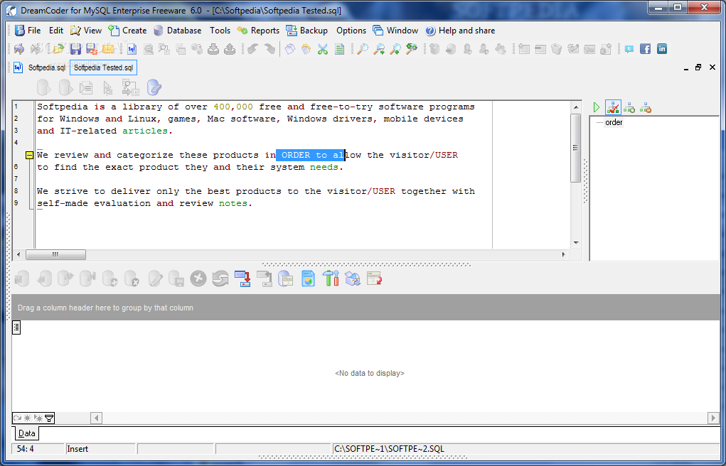The height and width of the screenshot is (466, 726).
Task: Click the 'Insert' mode status bar entry
Action: 78,449
